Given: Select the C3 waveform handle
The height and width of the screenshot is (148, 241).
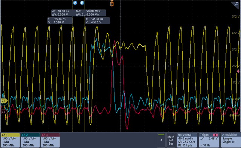Looking at the screenshot, I should point(4,112).
